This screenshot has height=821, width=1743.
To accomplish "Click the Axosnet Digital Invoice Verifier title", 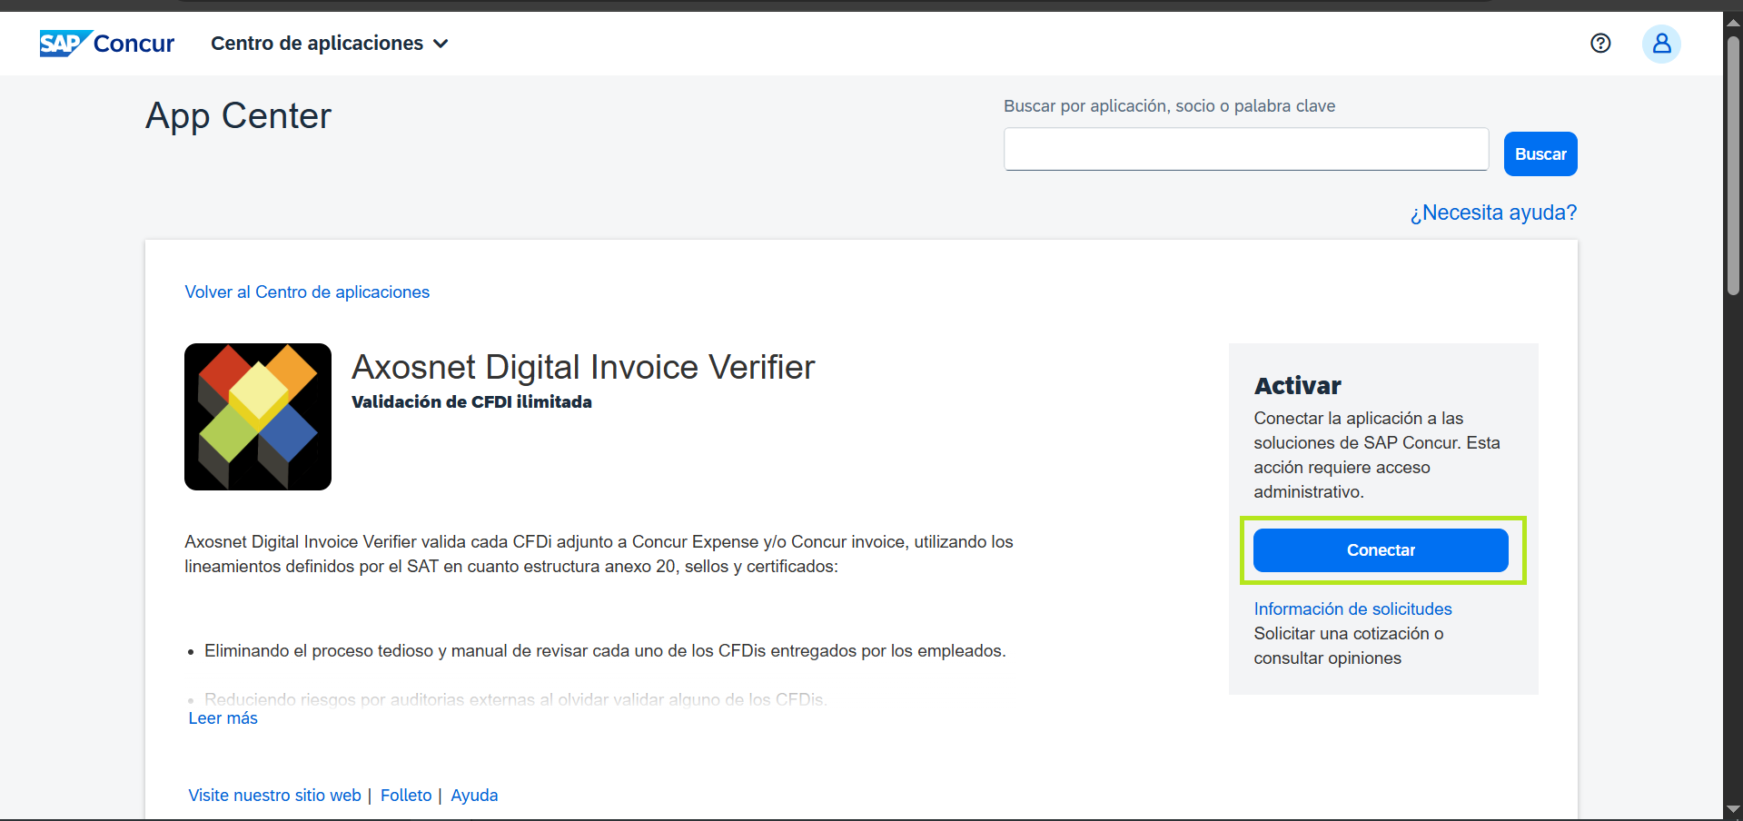I will 583,368.
